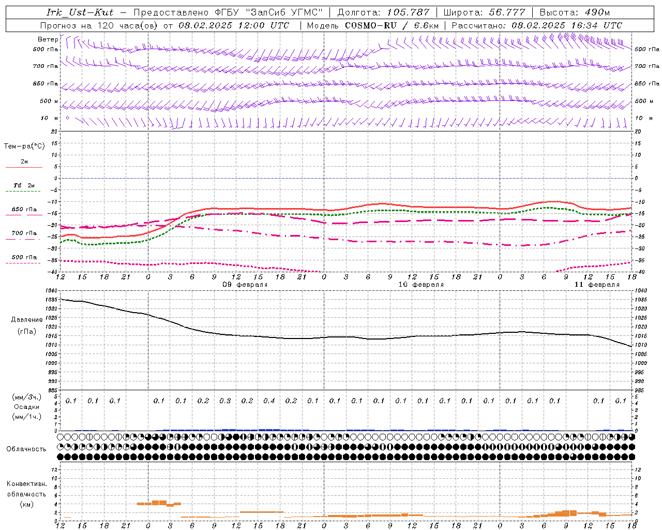
Task: Click the (мм/3ч.) precipitation unit label
Action: pyautogui.click(x=27, y=397)
